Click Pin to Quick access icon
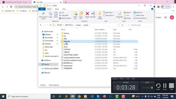Screen dimensions: 176x99 (43, 14)
